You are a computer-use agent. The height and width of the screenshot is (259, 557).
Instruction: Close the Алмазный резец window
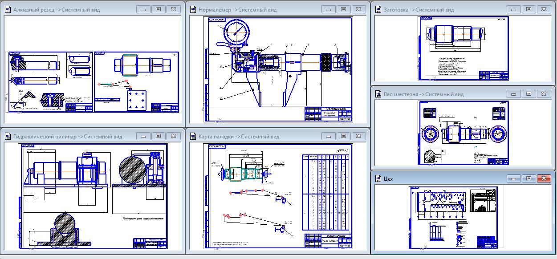tap(174, 9)
